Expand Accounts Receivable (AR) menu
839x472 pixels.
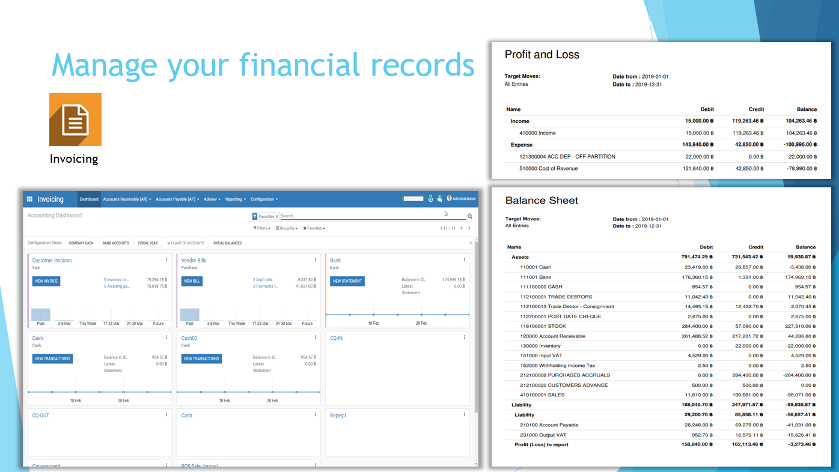click(x=127, y=199)
